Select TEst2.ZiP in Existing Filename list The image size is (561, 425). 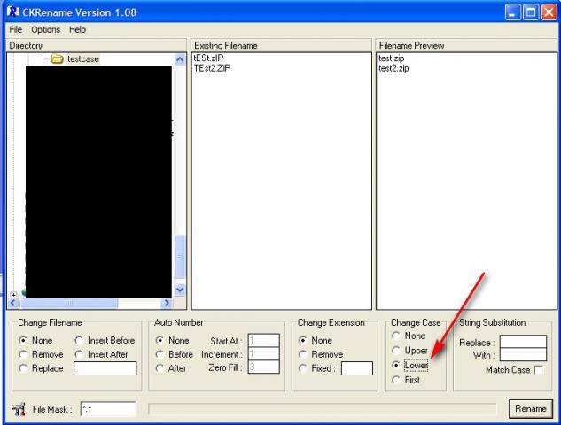click(212, 68)
